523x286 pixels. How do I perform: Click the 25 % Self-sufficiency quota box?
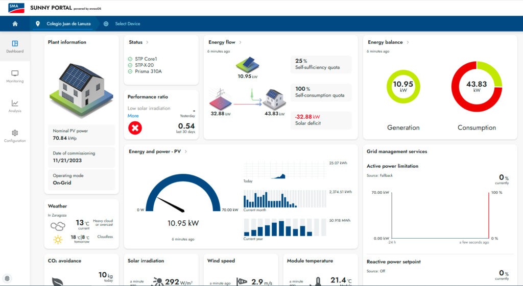pyautogui.click(x=321, y=64)
